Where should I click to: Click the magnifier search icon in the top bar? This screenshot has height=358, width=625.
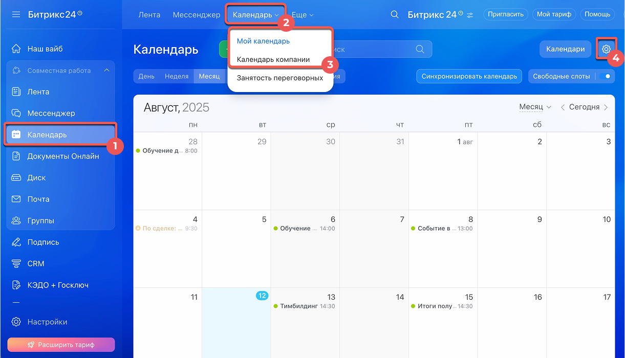pos(395,14)
